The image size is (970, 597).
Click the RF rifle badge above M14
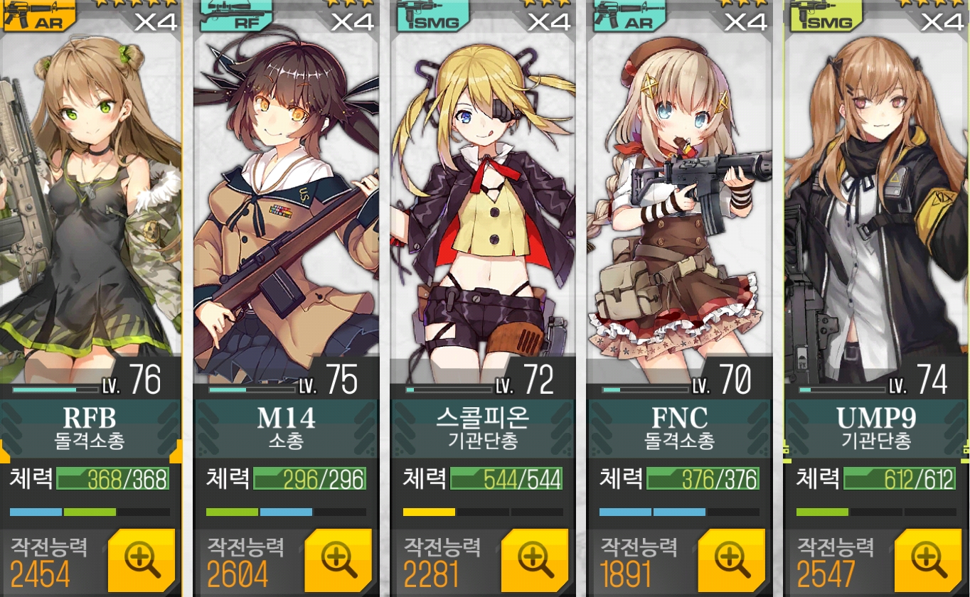(x=235, y=16)
